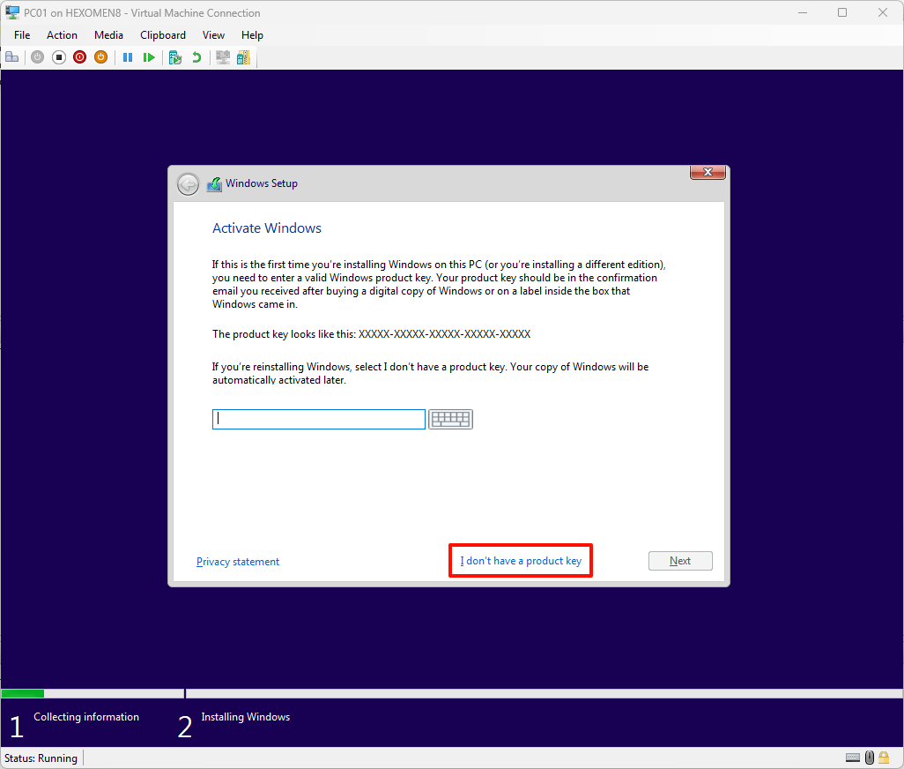Go back using the Windows Setup back arrow
The image size is (904, 769).
tap(188, 184)
